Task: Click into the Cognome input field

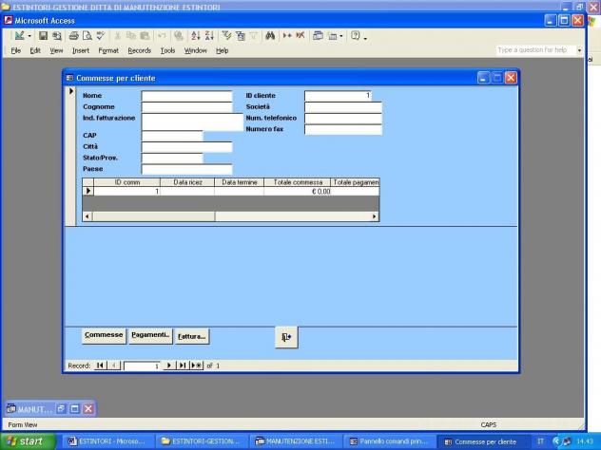Action: [186, 106]
